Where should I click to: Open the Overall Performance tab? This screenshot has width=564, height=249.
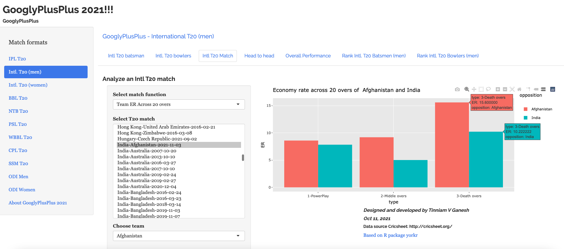tap(308, 56)
